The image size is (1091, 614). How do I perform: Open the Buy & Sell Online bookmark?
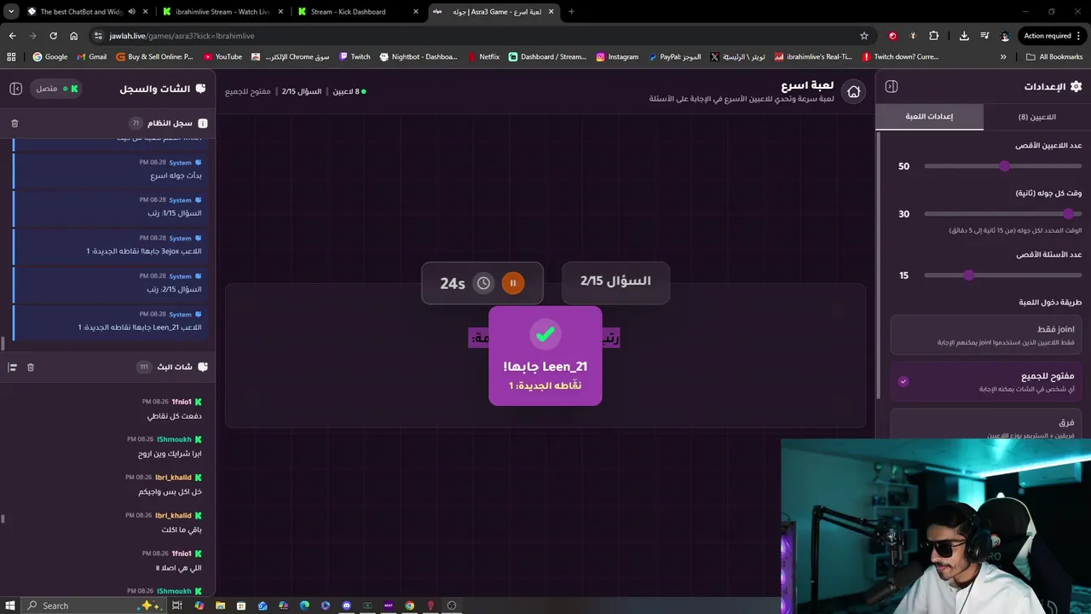[x=154, y=57]
